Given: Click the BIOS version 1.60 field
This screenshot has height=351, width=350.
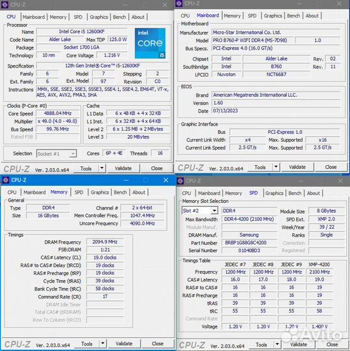Looking at the screenshot, I should point(276,103).
